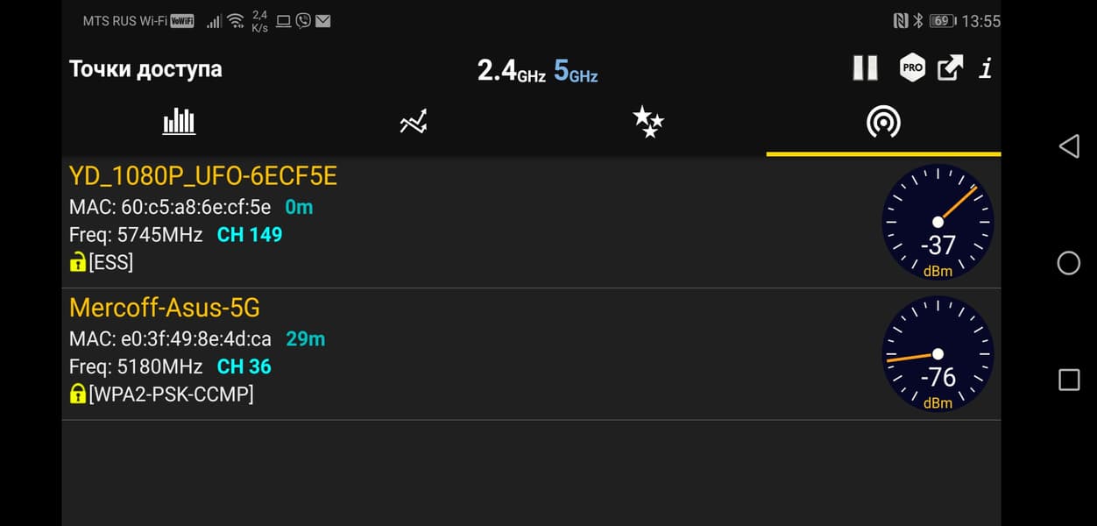Select the YD_1080P_UFO-6ECF5E network
Image resolution: width=1097 pixels, height=526 pixels.
(203, 177)
